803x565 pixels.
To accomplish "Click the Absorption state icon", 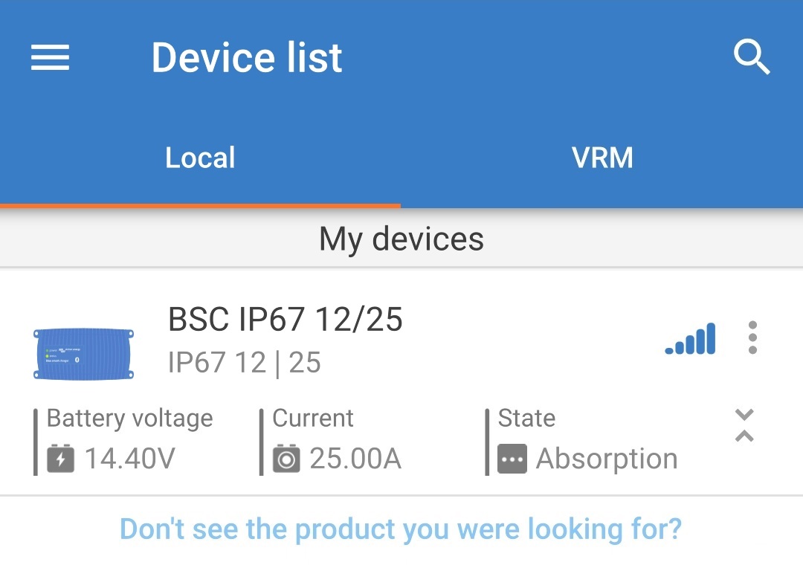I will 512,459.
